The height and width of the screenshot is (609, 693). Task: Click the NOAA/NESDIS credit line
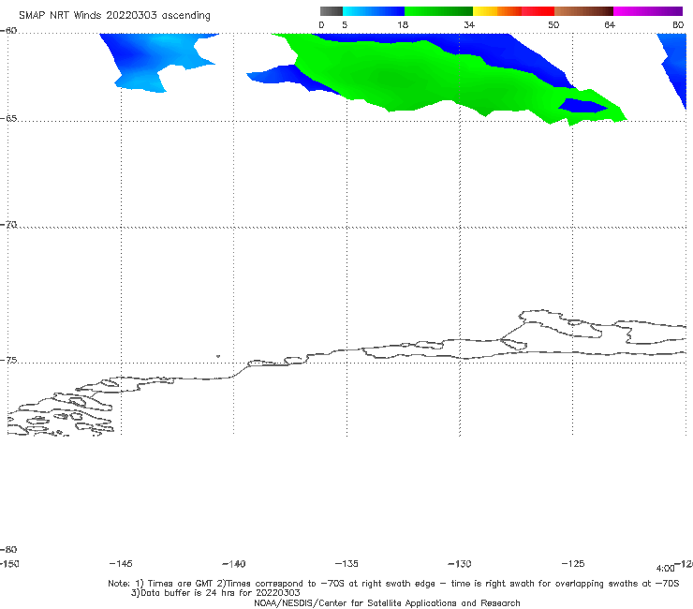tap(387, 602)
